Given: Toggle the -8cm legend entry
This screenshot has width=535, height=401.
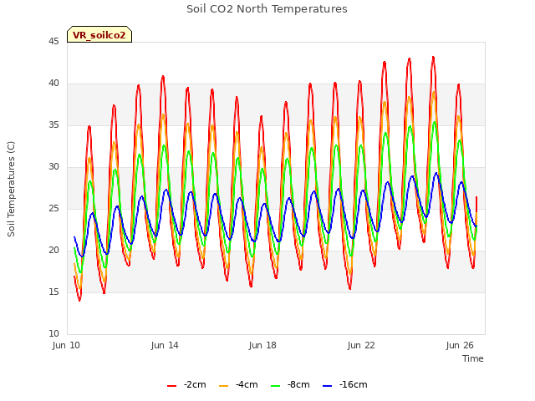Looking at the screenshot, I should coord(290,385).
